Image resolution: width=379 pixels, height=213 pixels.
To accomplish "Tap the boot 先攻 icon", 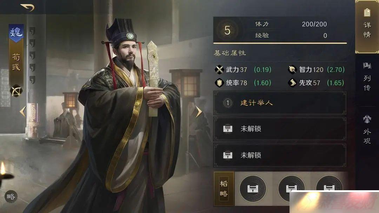I will coord(292,83).
